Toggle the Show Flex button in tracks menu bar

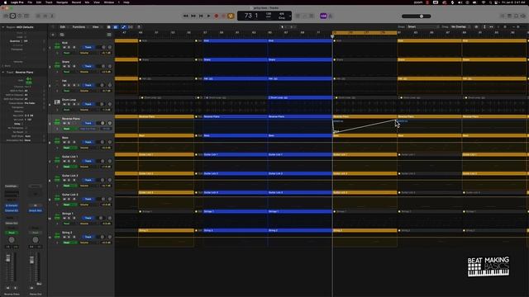click(131, 27)
